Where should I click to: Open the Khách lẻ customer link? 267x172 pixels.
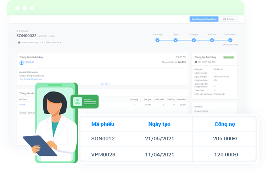(30, 63)
